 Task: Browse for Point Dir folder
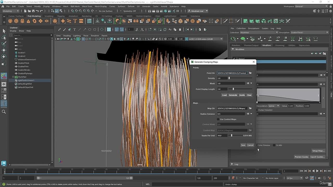pos(250,73)
